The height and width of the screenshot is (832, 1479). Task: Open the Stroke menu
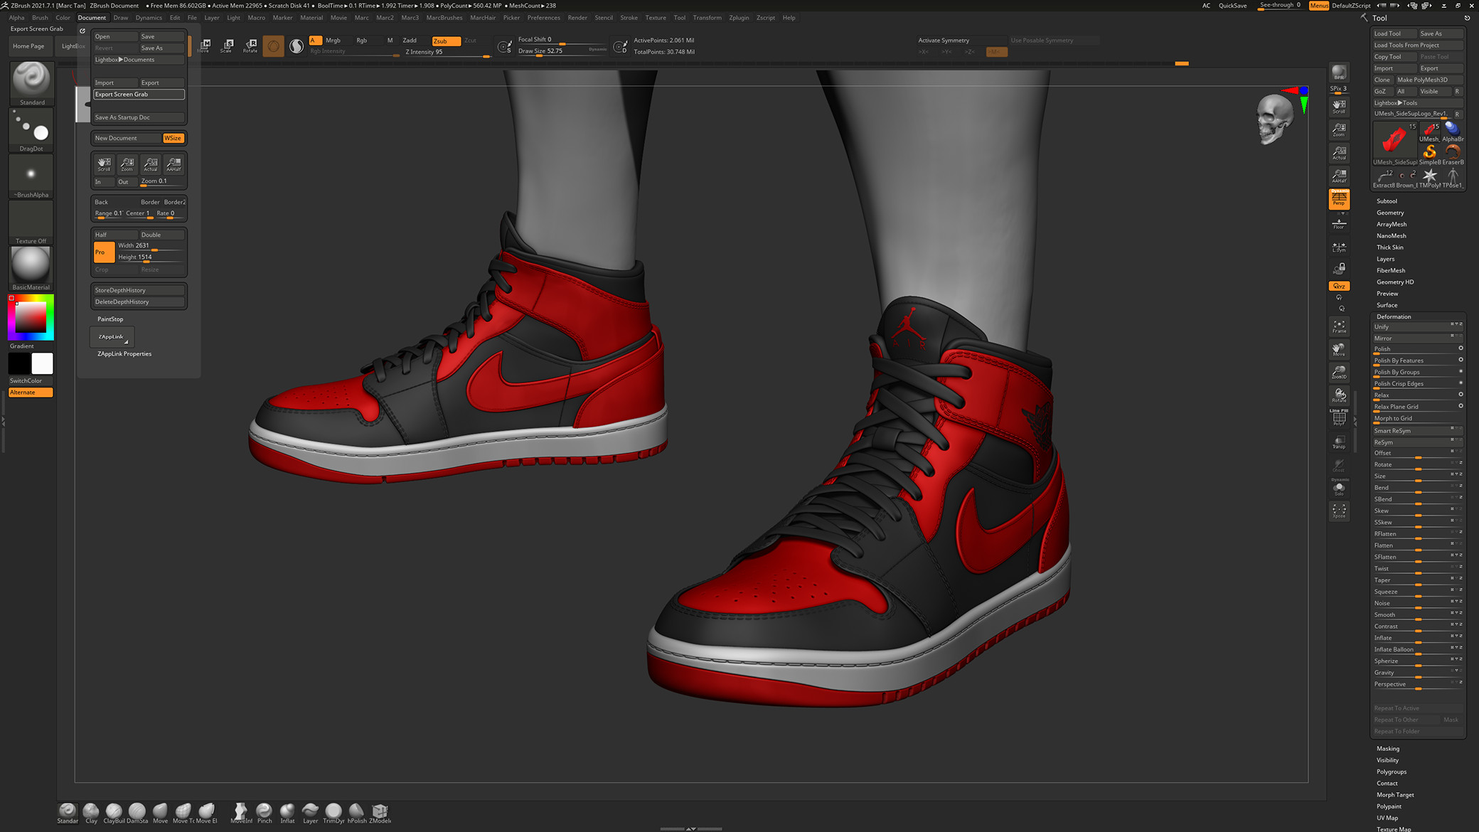coord(629,18)
